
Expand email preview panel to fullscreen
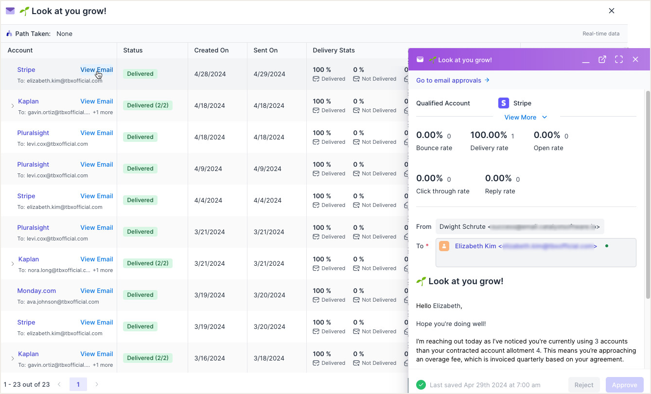tap(619, 59)
